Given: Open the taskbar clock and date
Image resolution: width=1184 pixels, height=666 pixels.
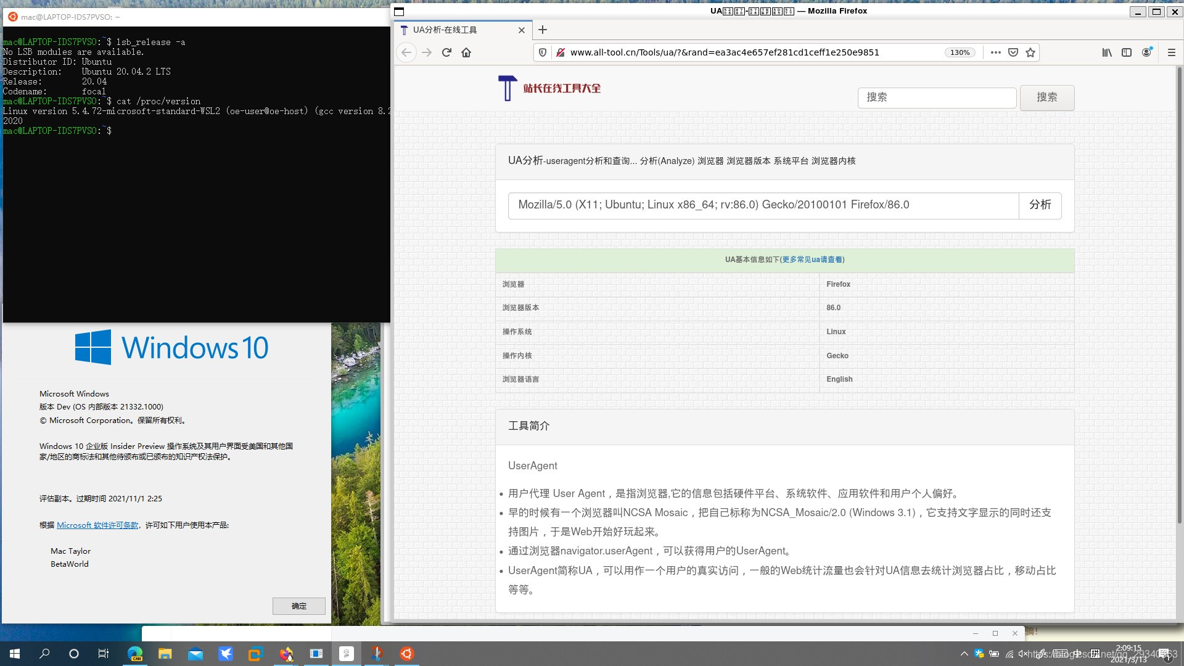Looking at the screenshot, I should 1128,654.
